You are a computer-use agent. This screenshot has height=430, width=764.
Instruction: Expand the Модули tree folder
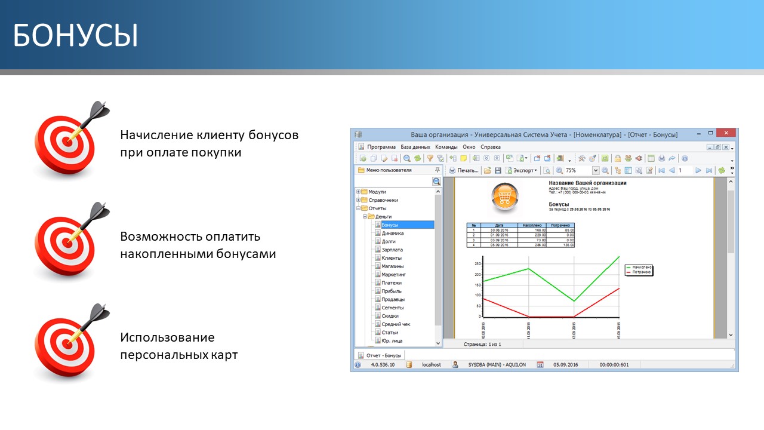click(358, 192)
